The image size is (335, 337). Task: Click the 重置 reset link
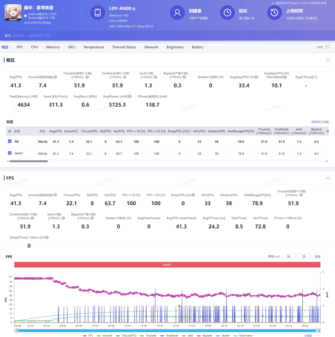point(317,257)
